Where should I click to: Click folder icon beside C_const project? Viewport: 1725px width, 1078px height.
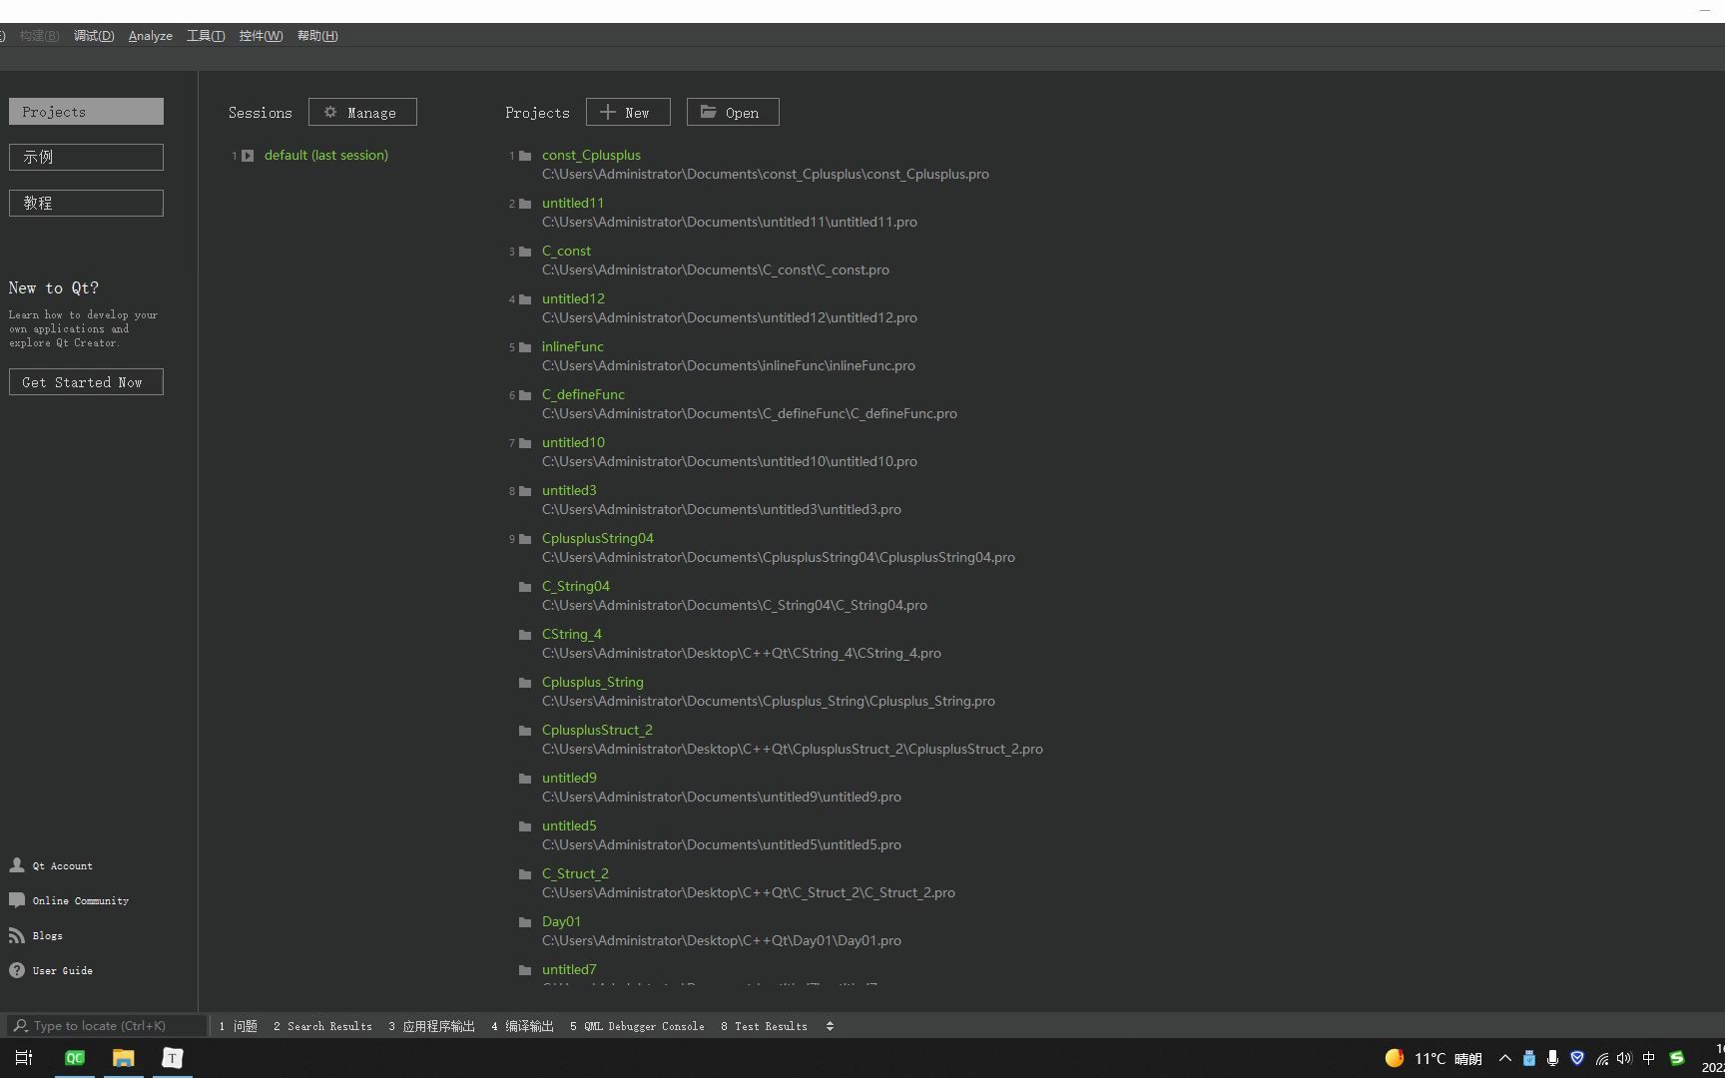[x=525, y=252]
